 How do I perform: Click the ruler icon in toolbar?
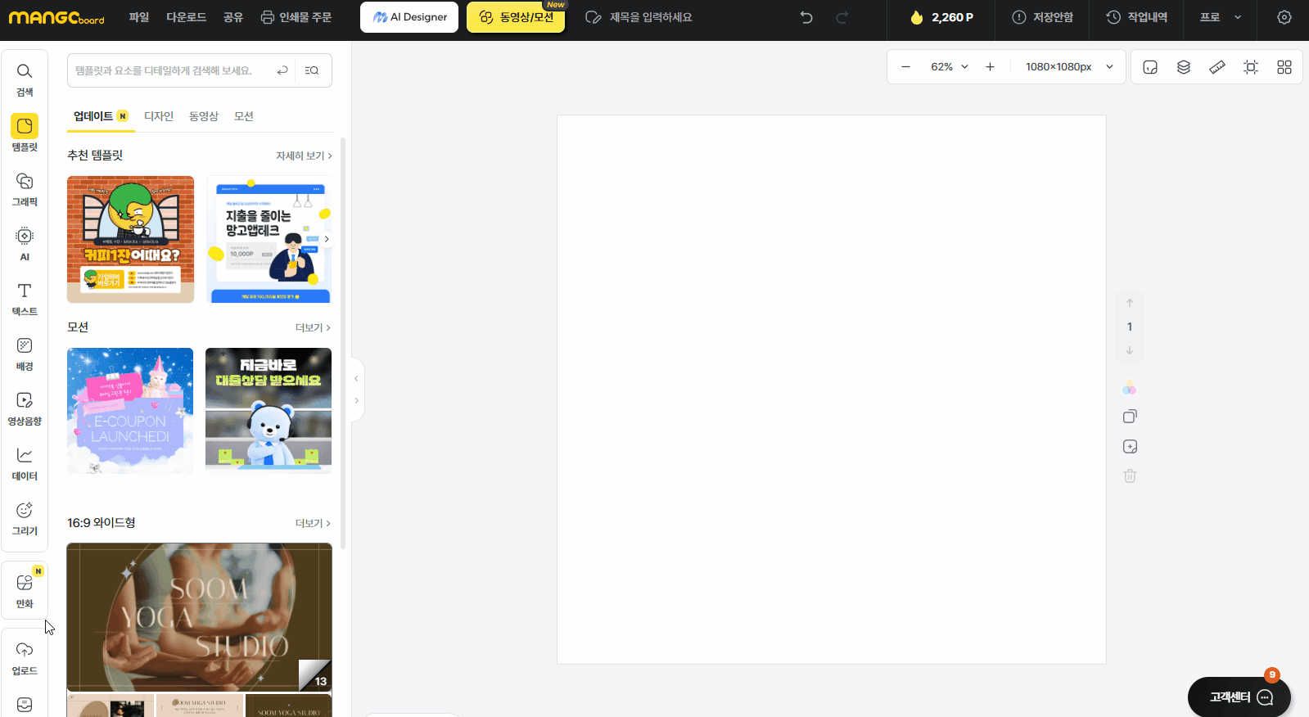coord(1217,67)
